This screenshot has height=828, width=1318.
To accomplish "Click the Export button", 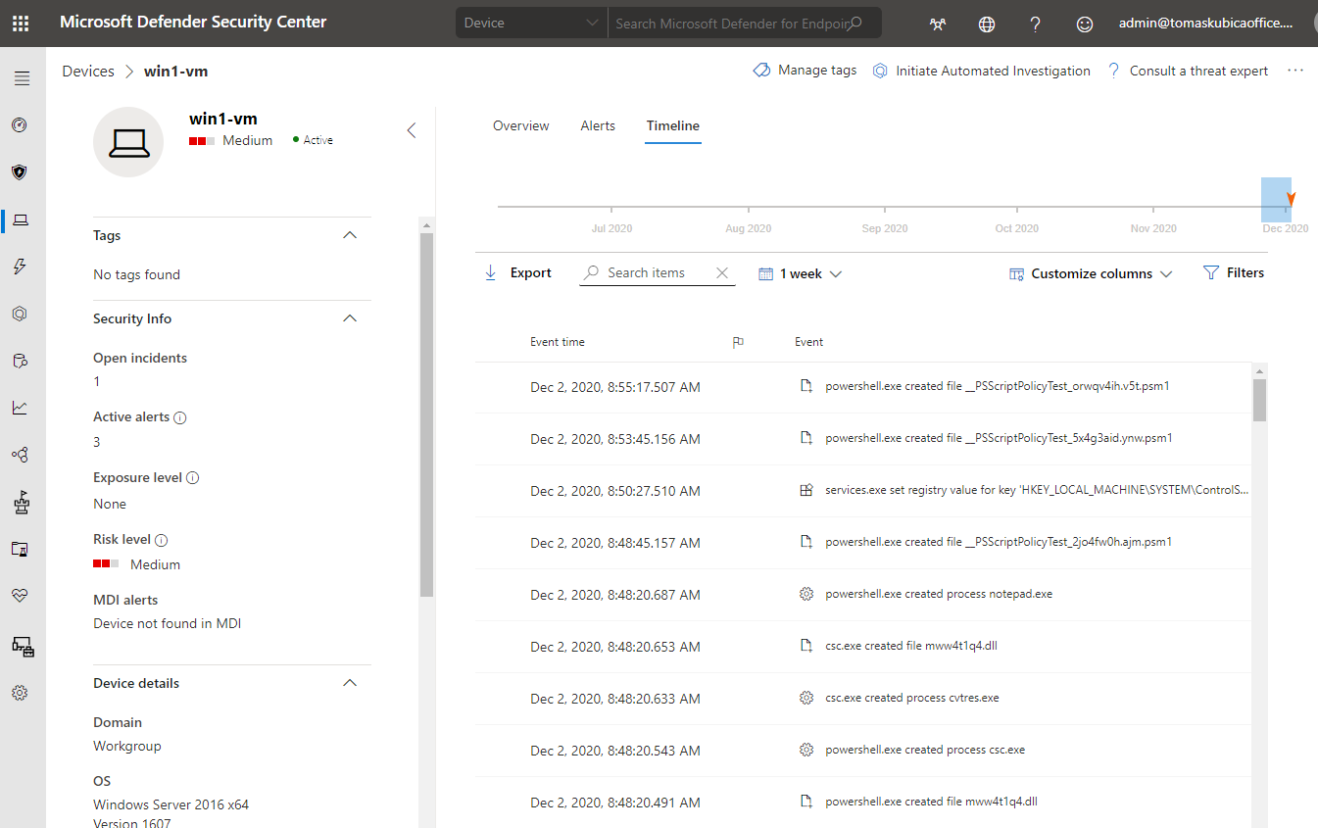I will point(518,273).
